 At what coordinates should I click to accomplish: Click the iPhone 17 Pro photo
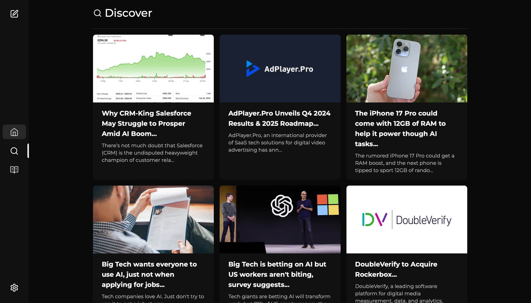pos(407,68)
